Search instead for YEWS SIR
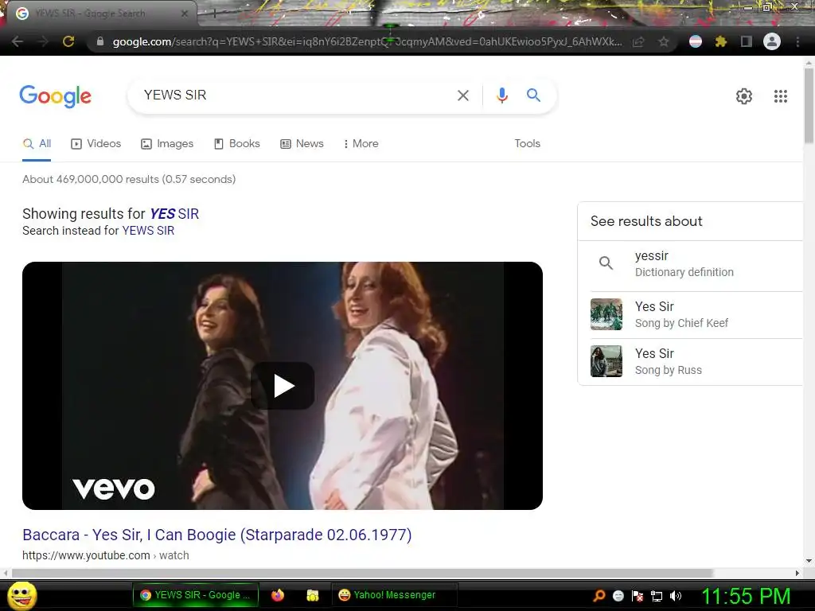The width and height of the screenshot is (815, 611). click(x=148, y=231)
